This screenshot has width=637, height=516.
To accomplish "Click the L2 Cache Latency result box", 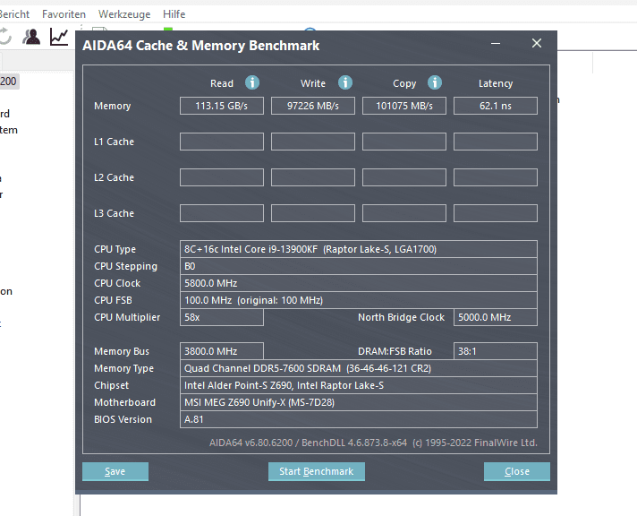I will click(496, 177).
